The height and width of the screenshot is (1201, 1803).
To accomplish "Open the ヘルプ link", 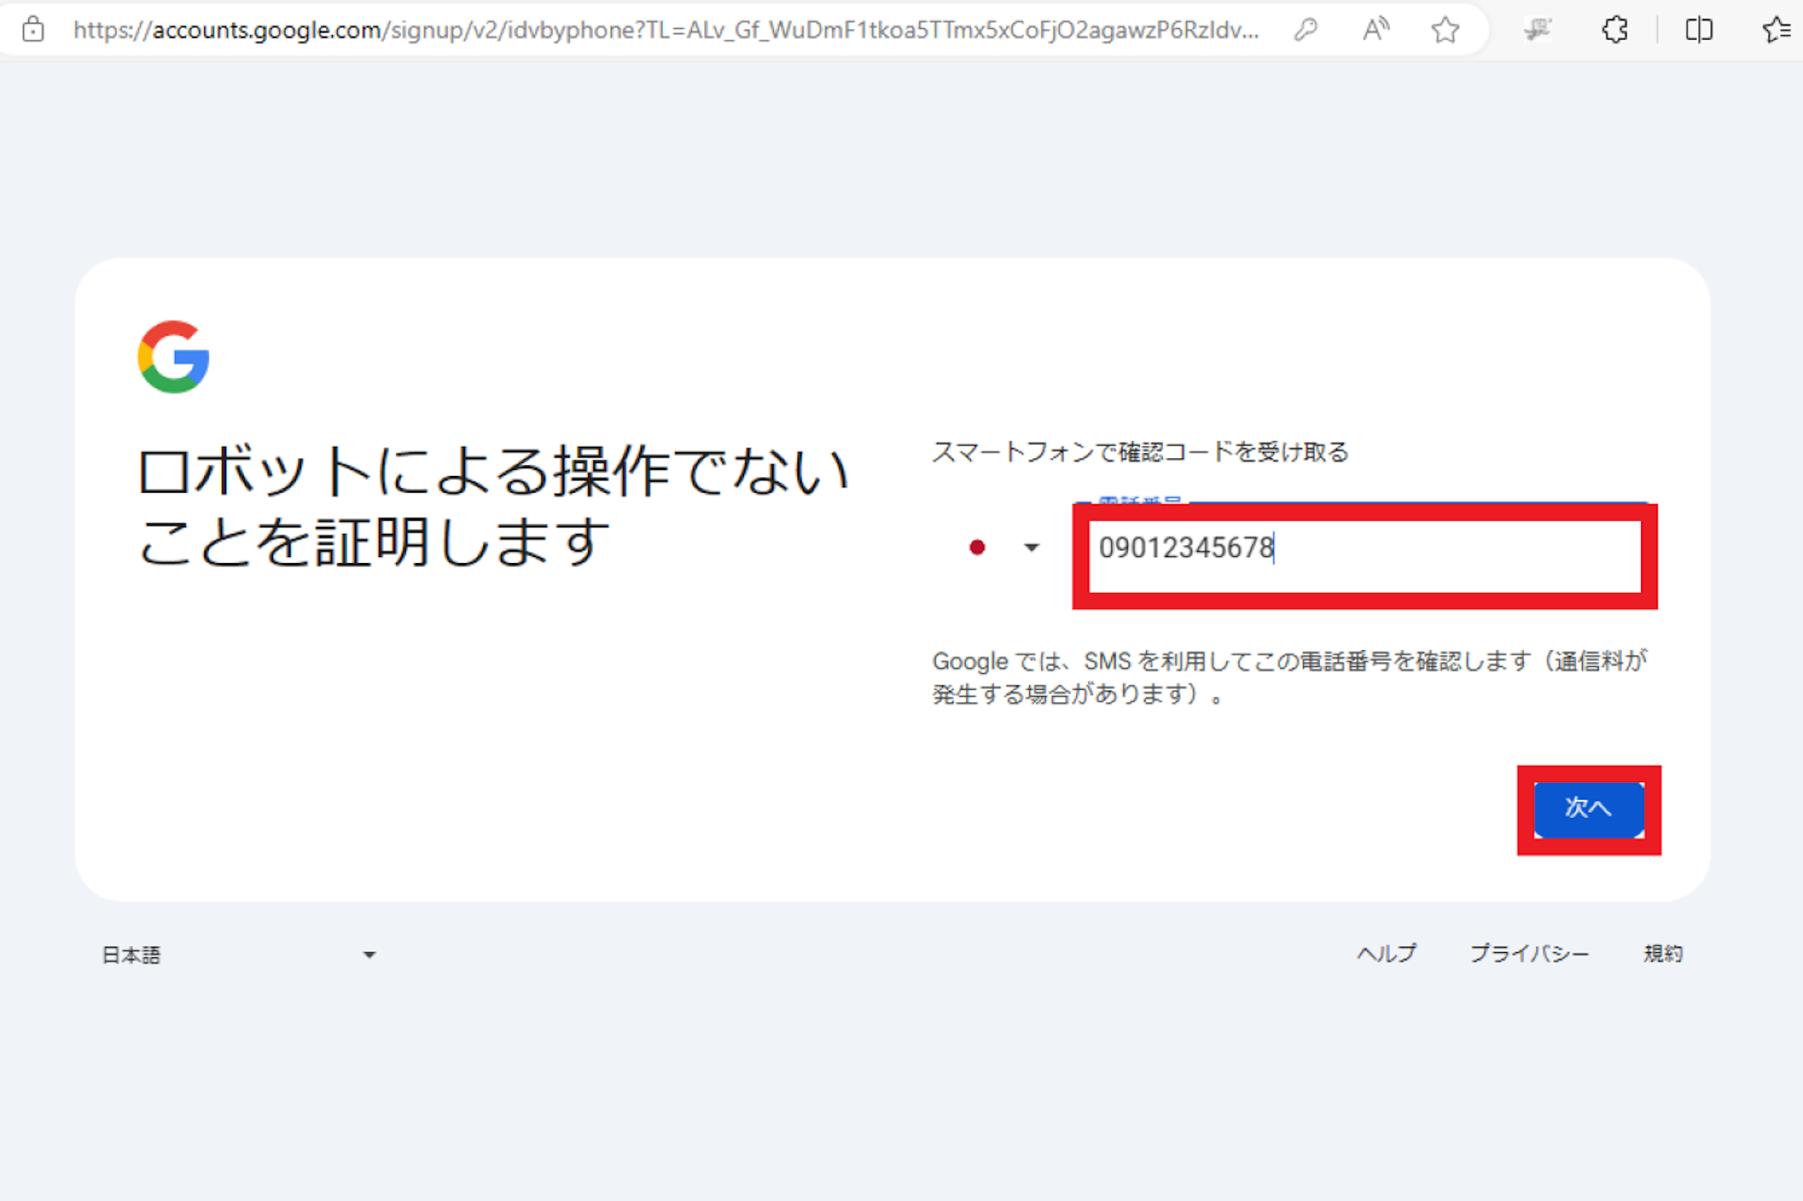I will [1387, 954].
